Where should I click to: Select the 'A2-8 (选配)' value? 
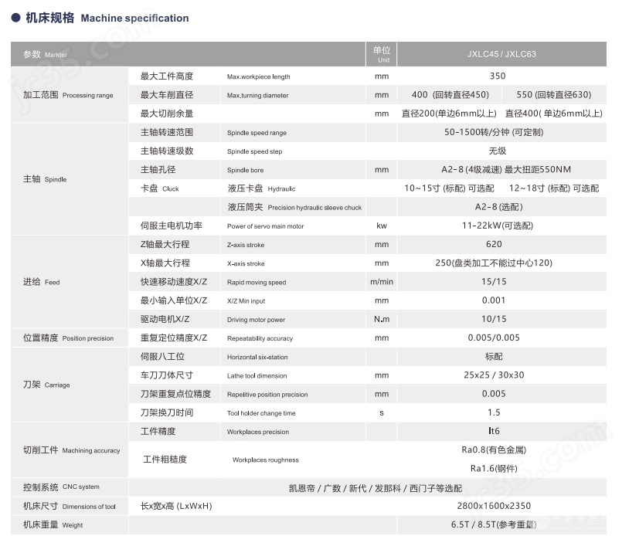pyautogui.click(x=498, y=206)
